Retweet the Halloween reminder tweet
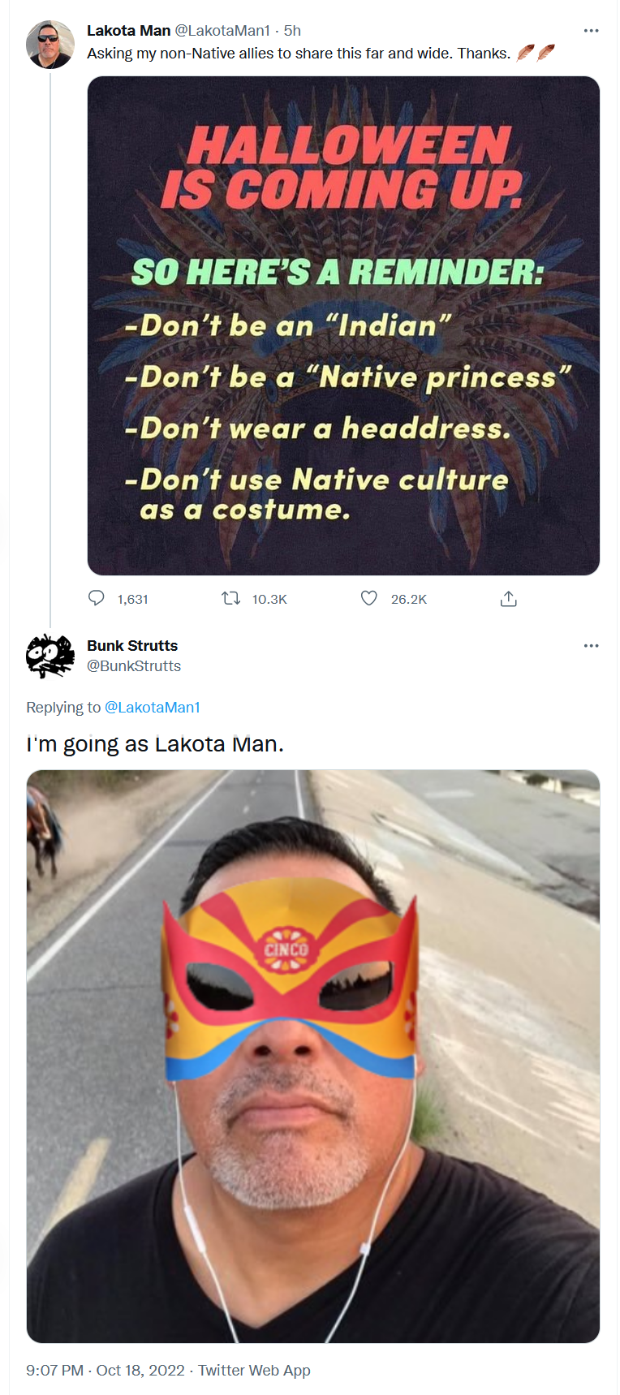This screenshot has height=1395, width=620. [x=231, y=598]
